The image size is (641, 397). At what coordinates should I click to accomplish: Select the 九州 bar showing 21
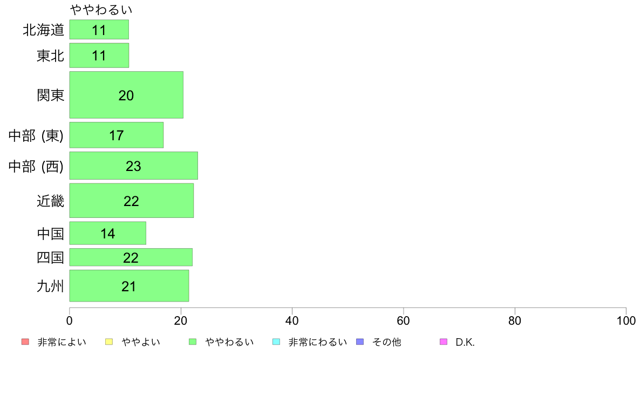click(129, 286)
